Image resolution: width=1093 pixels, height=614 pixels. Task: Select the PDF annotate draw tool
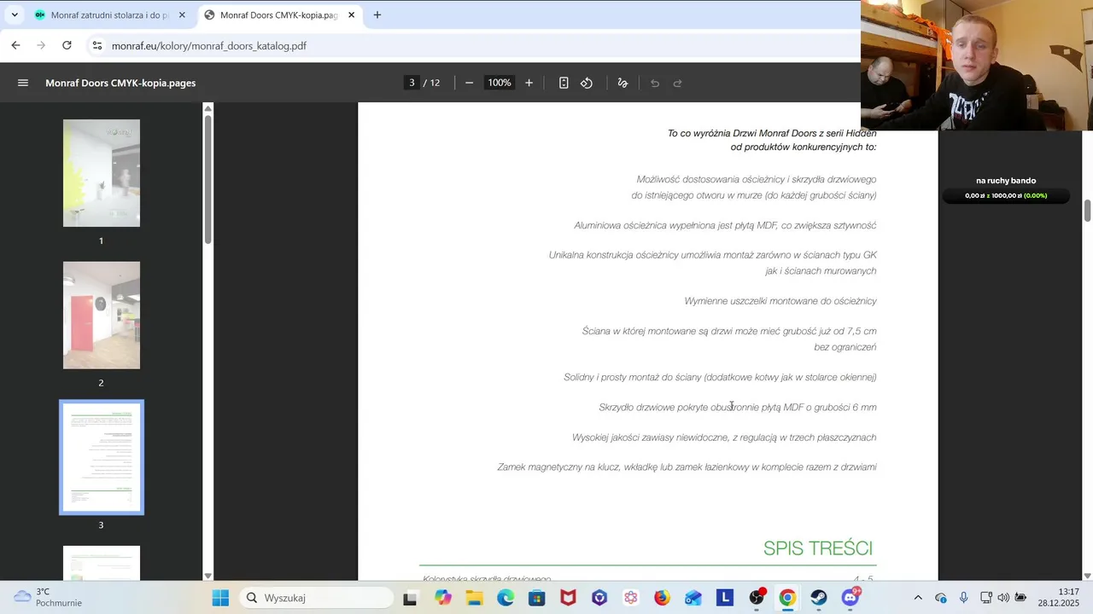click(622, 83)
